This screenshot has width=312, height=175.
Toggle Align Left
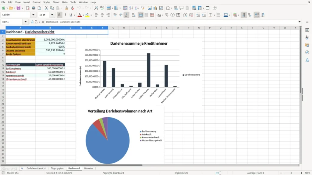pyautogui.click(x=97, y=15)
